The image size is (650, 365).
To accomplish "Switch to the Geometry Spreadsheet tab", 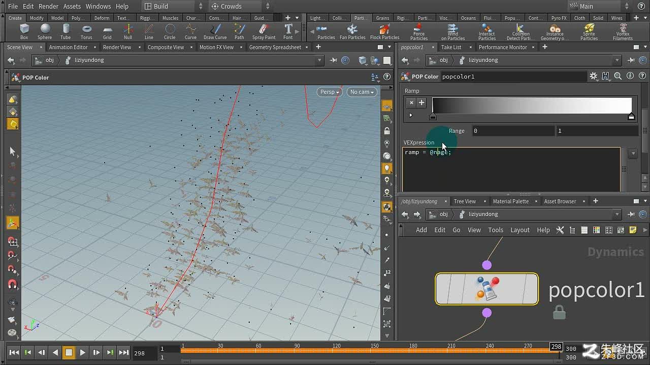I will point(275,47).
